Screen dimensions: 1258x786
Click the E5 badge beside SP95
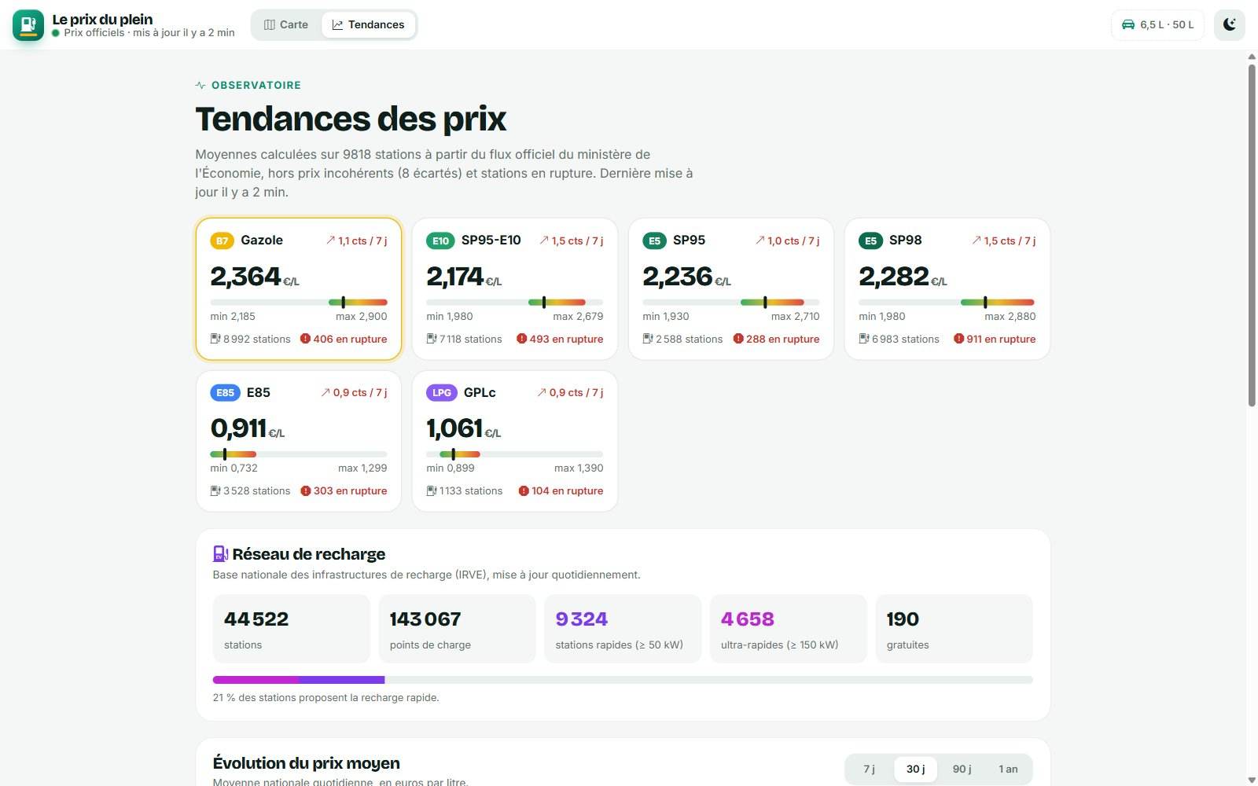tap(654, 241)
